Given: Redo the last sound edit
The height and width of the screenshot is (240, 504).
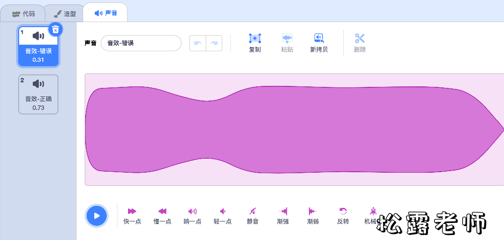Looking at the screenshot, I should (x=214, y=43).
